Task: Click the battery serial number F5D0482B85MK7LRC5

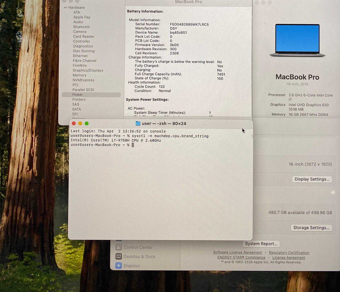Action: 189,25
